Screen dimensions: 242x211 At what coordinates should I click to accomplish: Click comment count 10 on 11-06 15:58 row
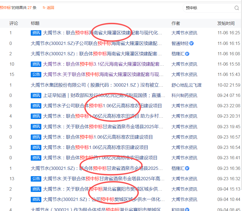[12, 64]
